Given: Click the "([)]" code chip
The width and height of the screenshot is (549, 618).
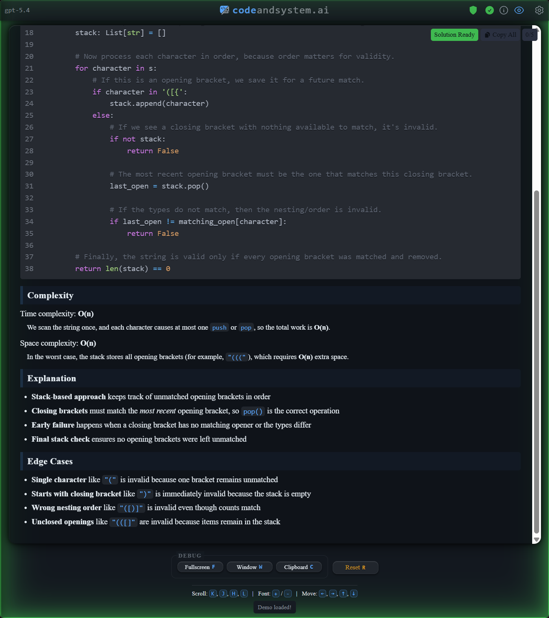Looking at the screenshot, I should [x=131, y=508].
